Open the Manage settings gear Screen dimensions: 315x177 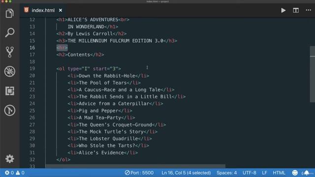(x=10, y=159)
